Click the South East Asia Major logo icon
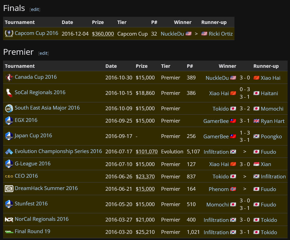 (x=9, y=108)
